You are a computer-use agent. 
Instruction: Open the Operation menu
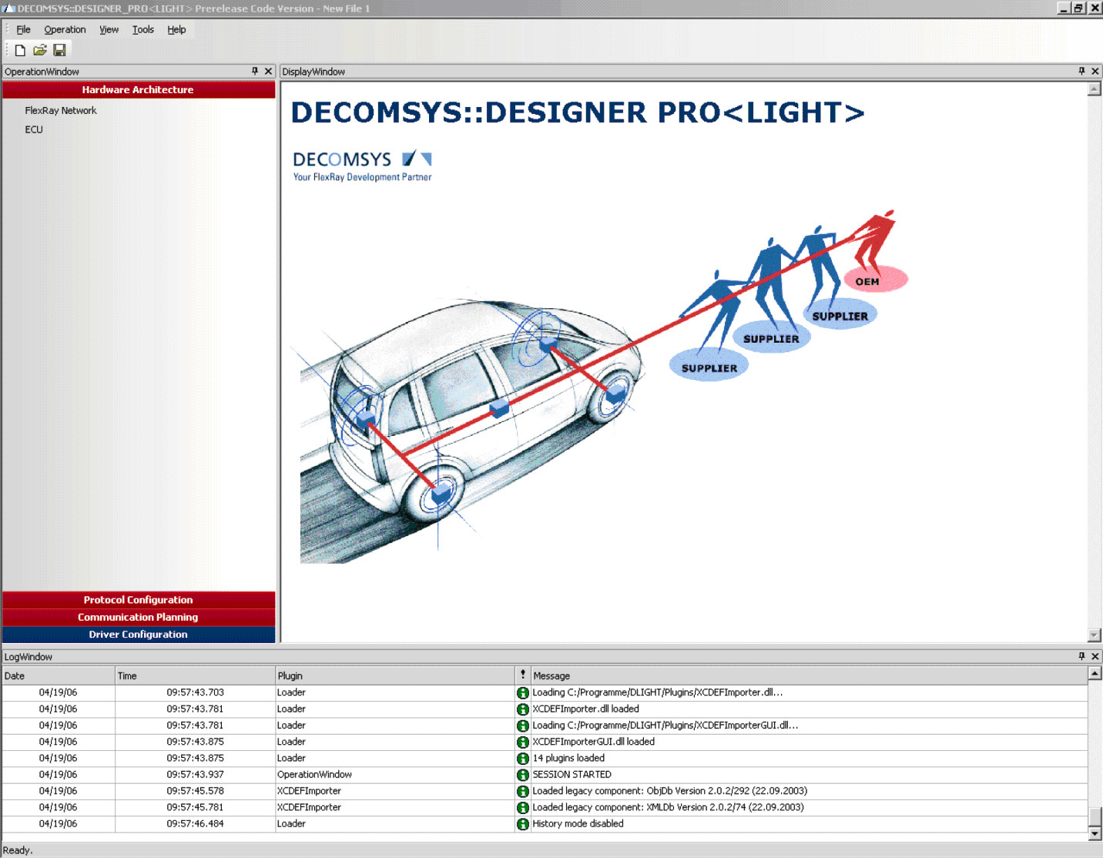[x=65, y=29]
